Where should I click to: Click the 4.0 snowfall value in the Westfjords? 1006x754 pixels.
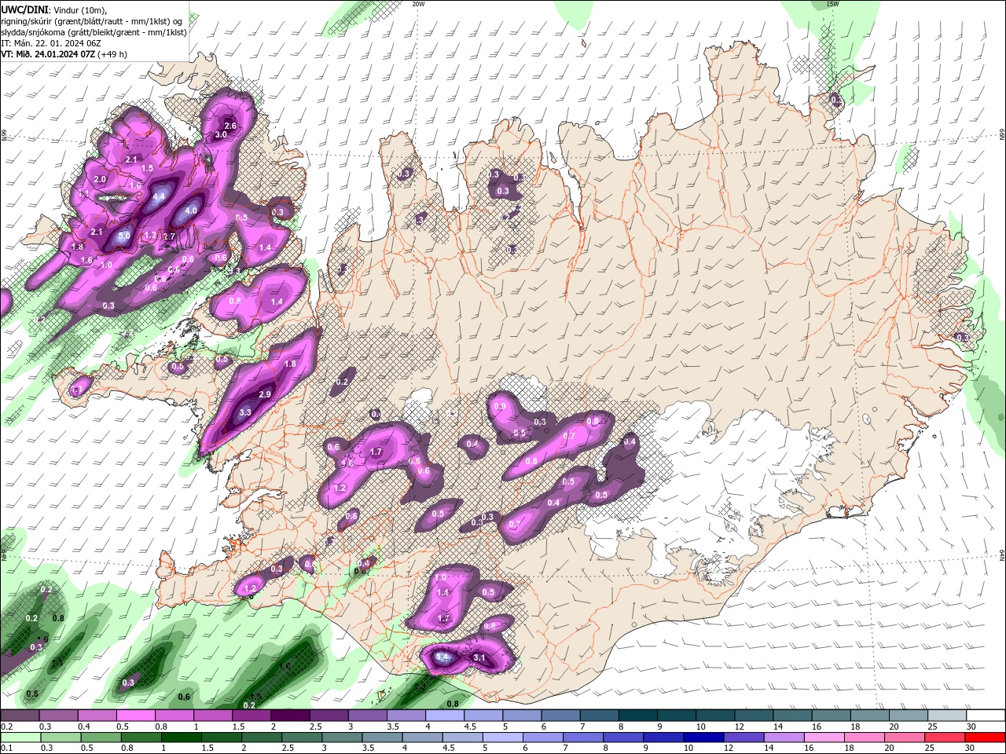[x=191, y=210]
